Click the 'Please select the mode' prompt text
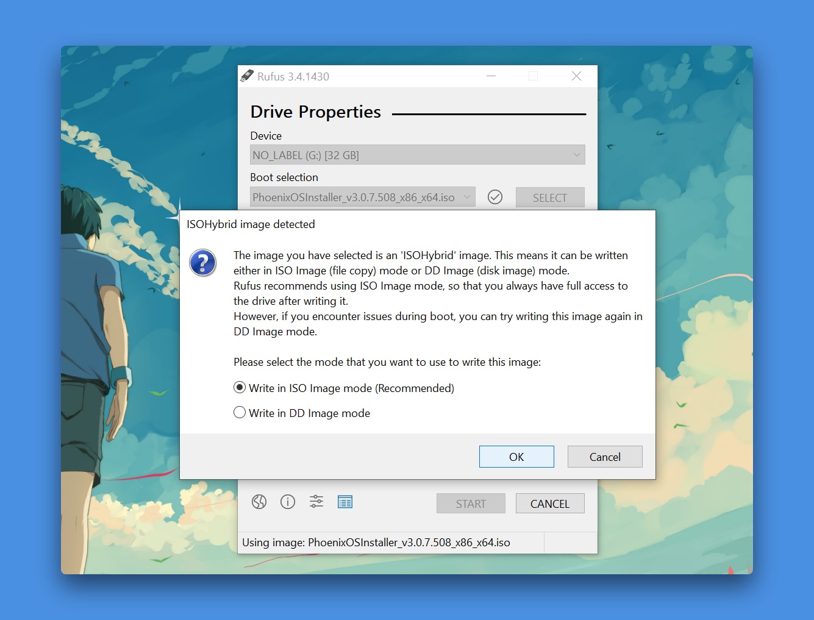This screenshot has height=620, width=814. point(387,362)
